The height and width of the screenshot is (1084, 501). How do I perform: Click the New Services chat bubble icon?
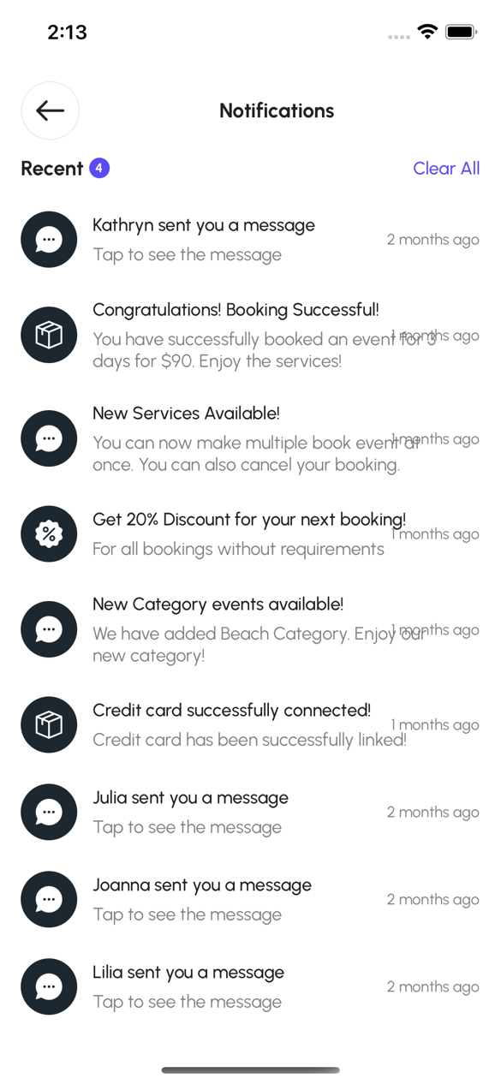pyautogui.click(x=49, y=438)
